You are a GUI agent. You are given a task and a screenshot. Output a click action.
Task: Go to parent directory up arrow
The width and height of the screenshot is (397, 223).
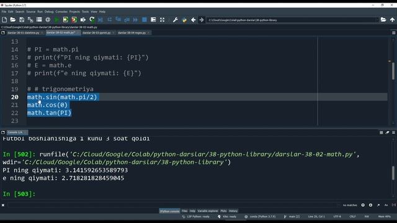point(392,20)
